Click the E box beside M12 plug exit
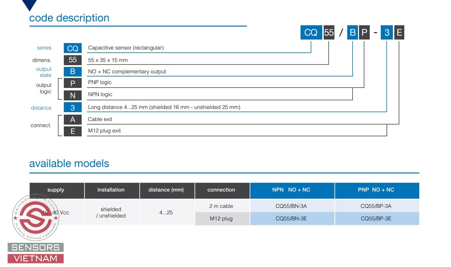This screenshot has height=267, width=451. [73, 131]
